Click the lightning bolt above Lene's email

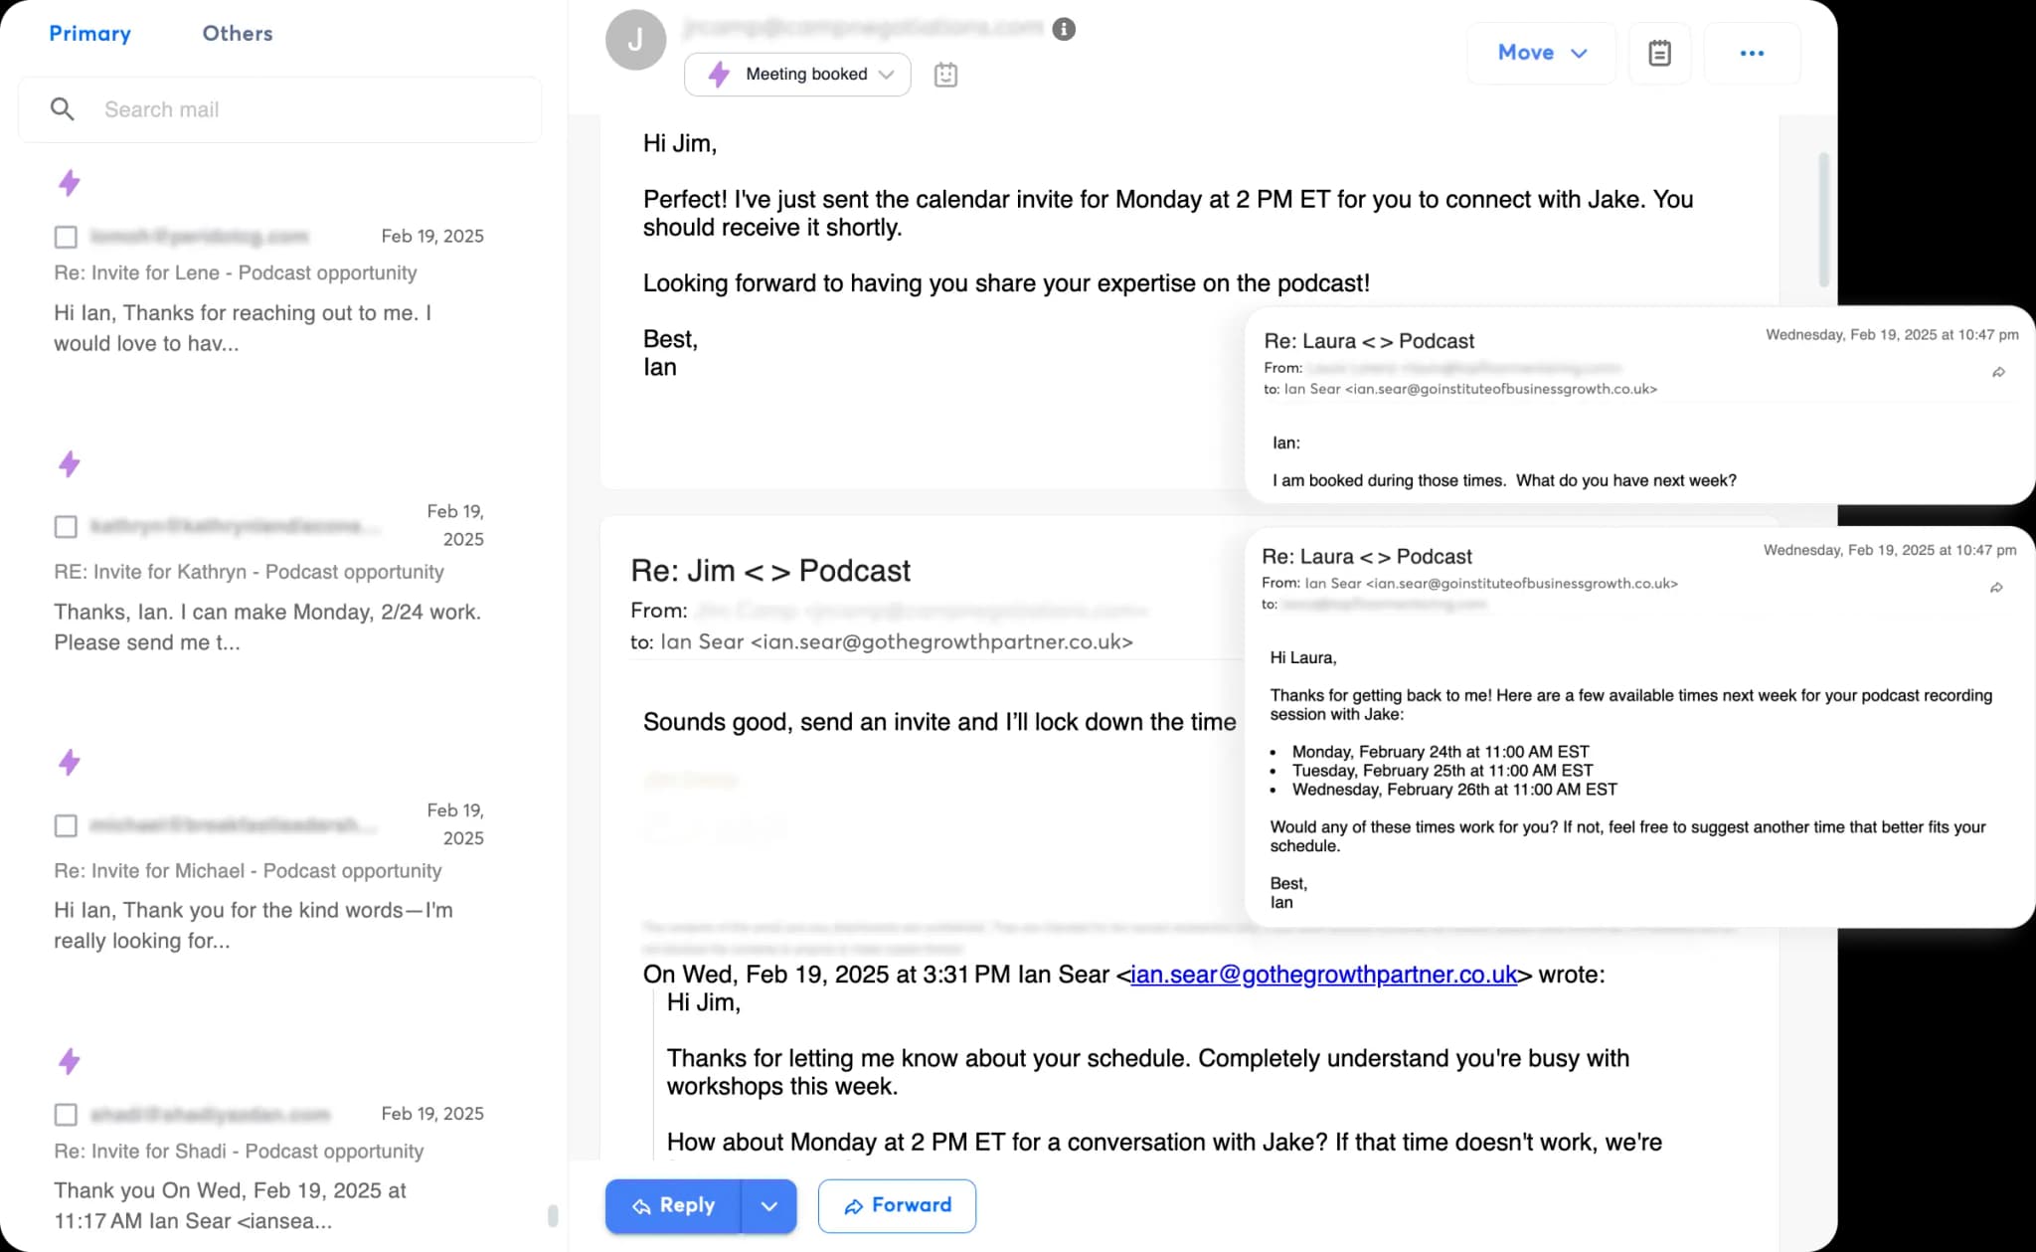(x=69, y=183)
